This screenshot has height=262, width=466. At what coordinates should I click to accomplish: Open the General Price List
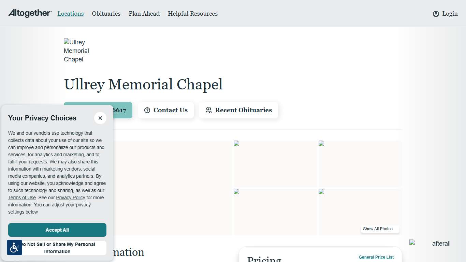click(x=376, y=257)
